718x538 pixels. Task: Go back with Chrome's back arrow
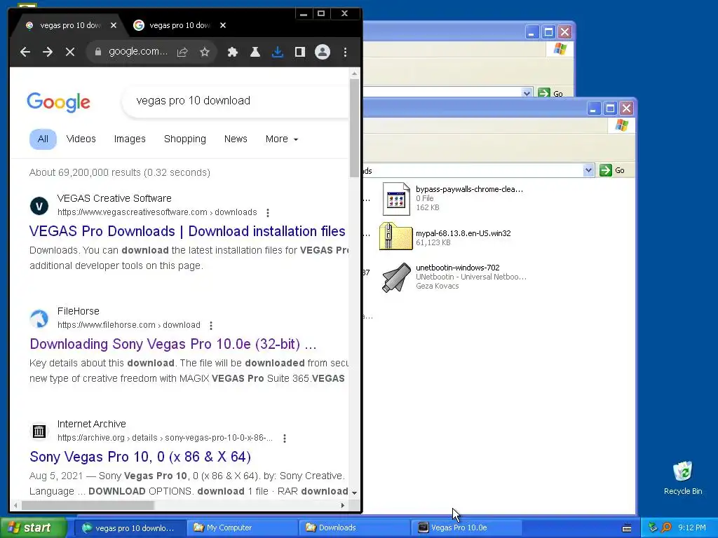(x=25, y=52)
